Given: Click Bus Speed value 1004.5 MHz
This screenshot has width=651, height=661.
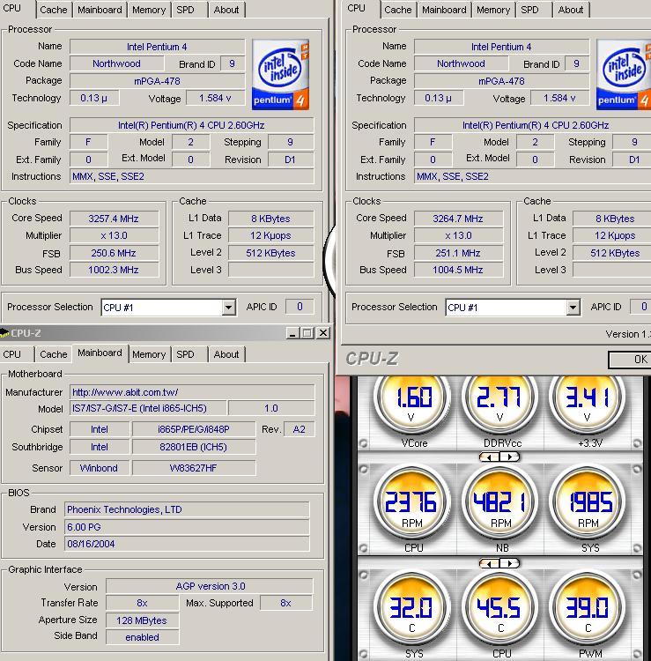Looking at the screenshot, I should tap(458, 270).
